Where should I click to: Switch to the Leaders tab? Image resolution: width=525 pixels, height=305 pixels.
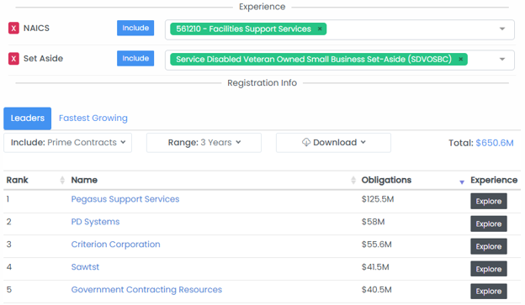tap(28, 118)
